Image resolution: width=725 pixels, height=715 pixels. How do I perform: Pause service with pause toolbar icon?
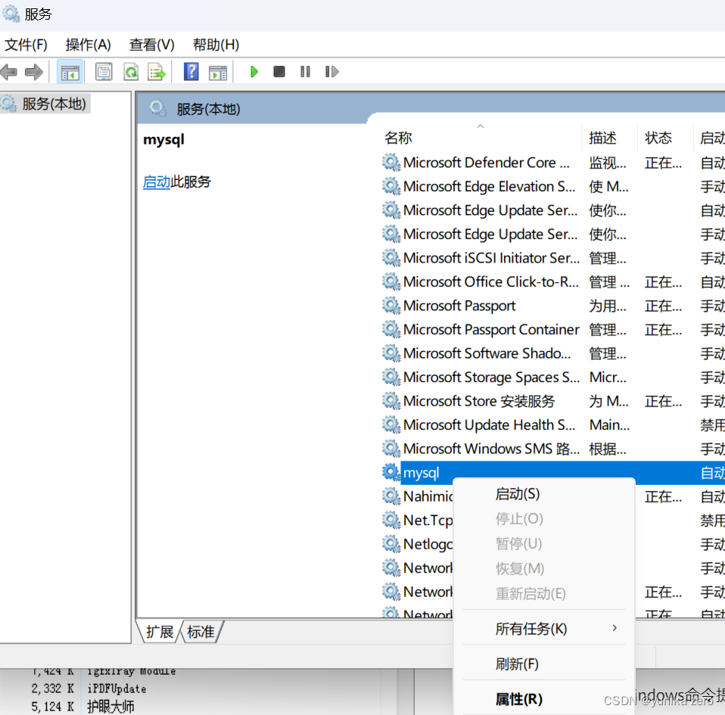click(x=305, y=72)
